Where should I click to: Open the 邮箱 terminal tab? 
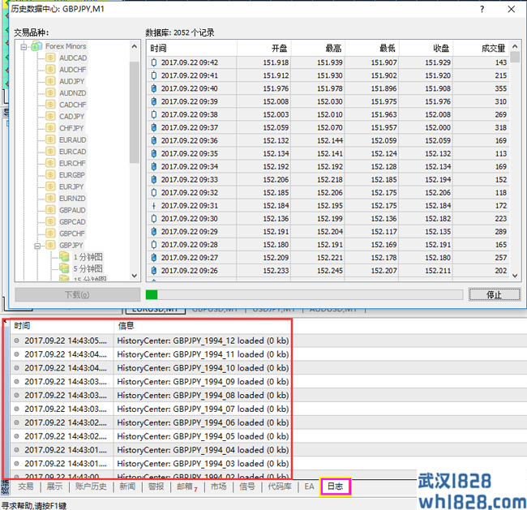pos(187,486)
